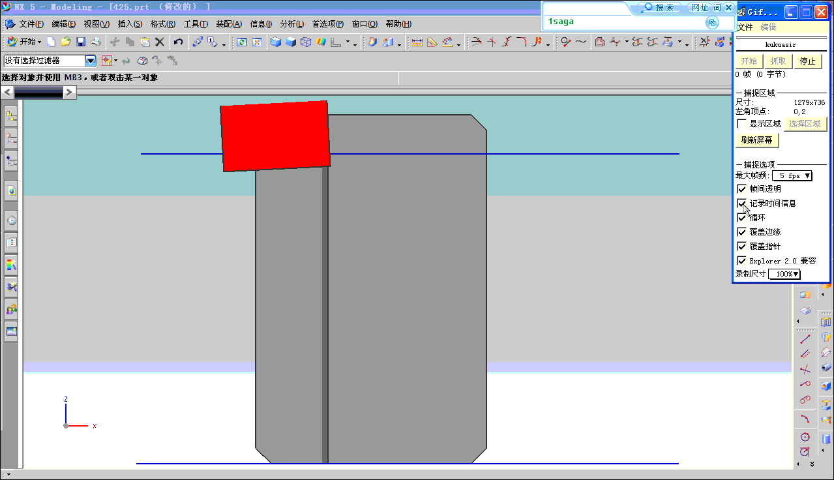Click the red face of the model
The image size is (834, 480).
click(x=275, y=136)
